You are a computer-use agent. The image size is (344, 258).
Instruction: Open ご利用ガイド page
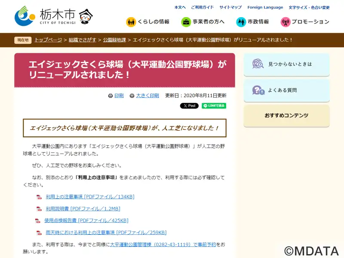202,7
